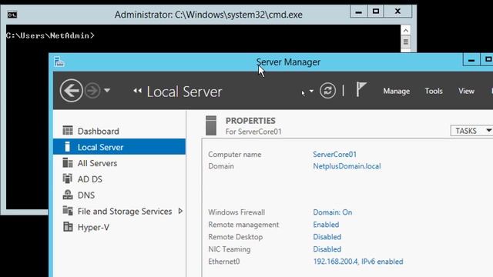Open the navigation history dropdown beside forward arrow
The height and width of the screenshot is (277, 493).
click(x=107, y=91)
